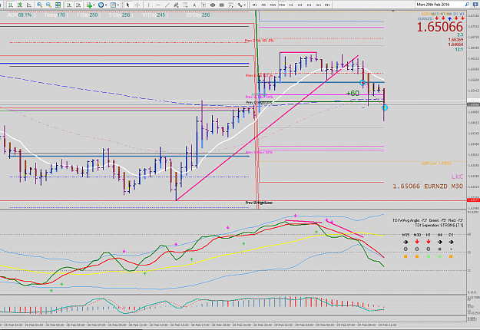The height and width of the screenshot is (330, 480).
Task: Switch to the H4 timeframe
Action: tap(300, 5)
